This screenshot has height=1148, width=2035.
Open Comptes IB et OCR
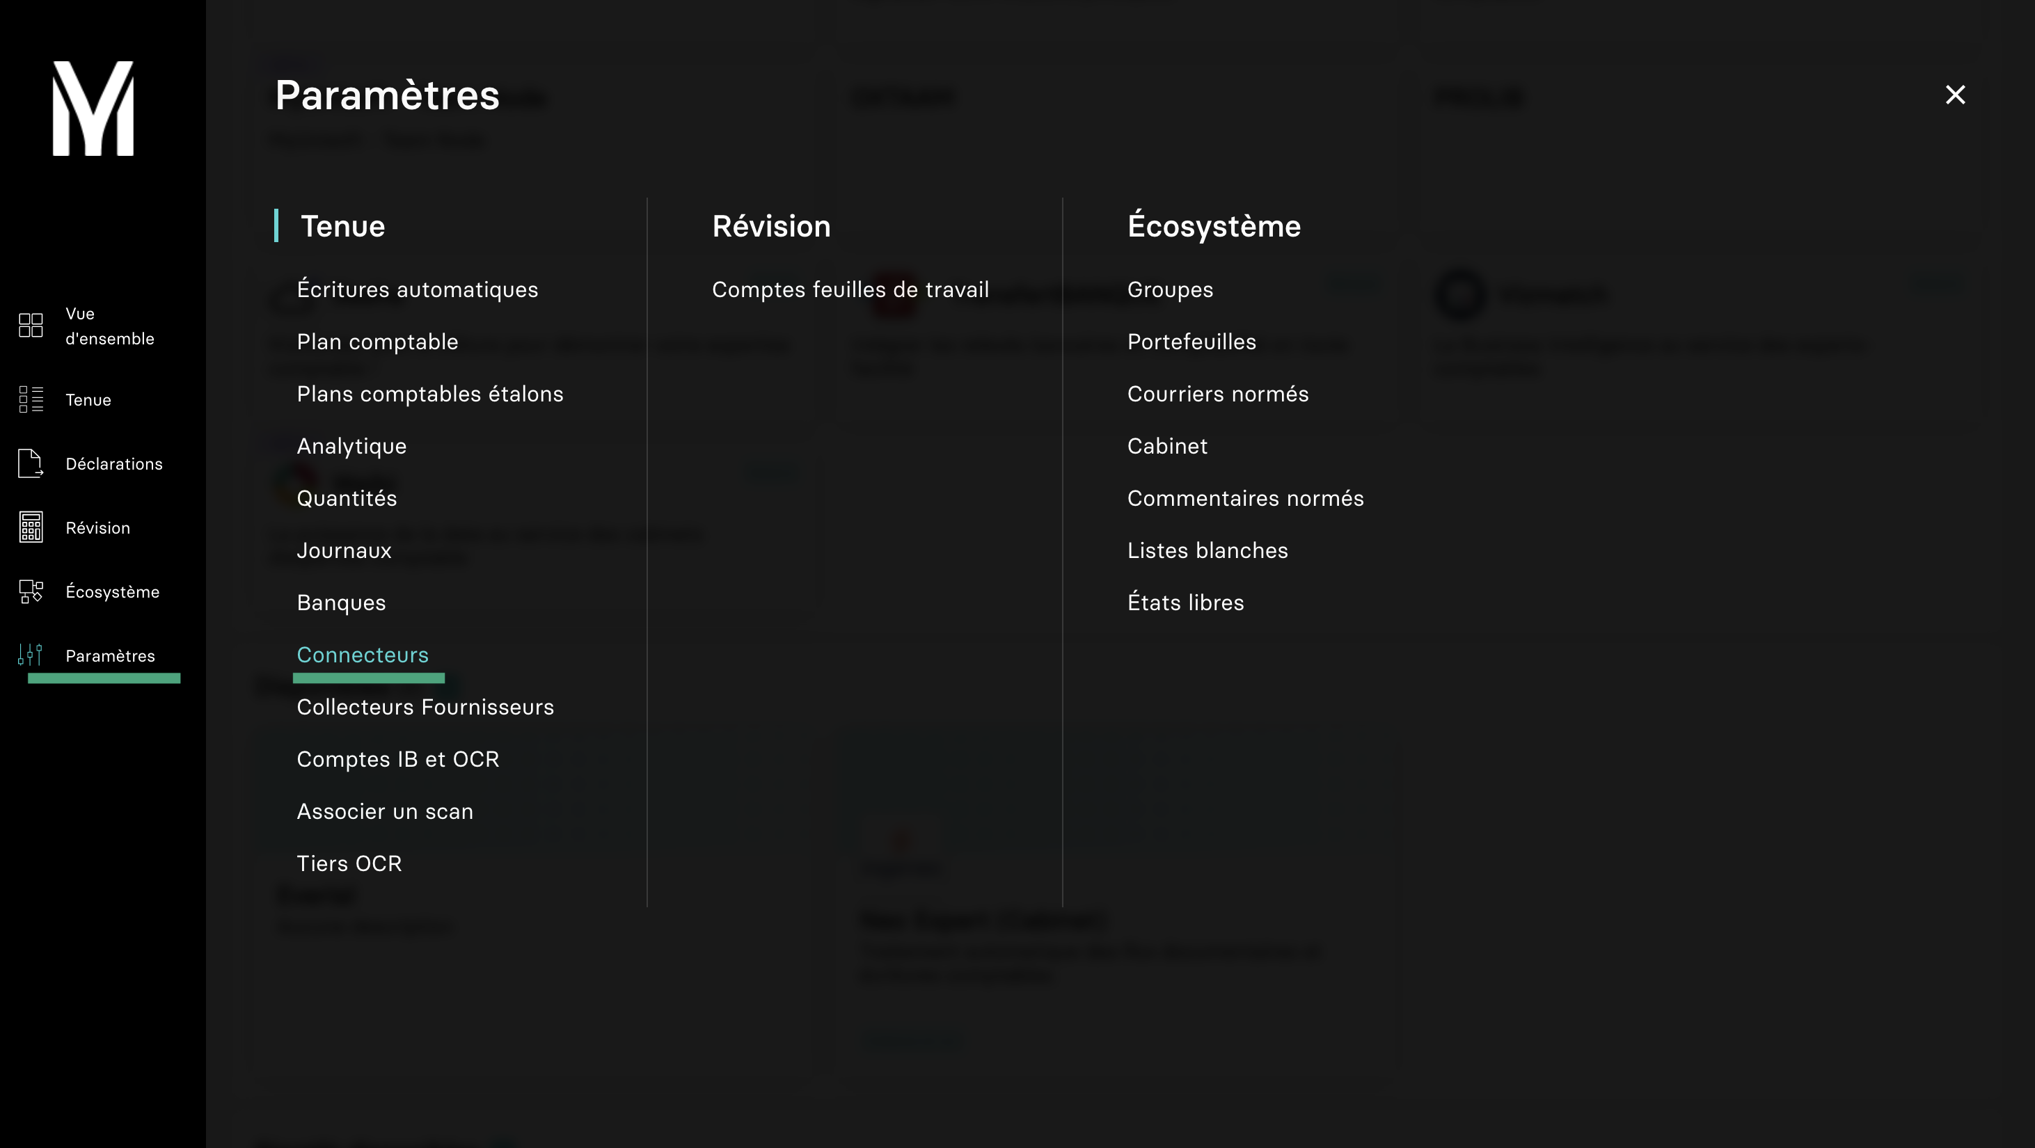point(397,759)
